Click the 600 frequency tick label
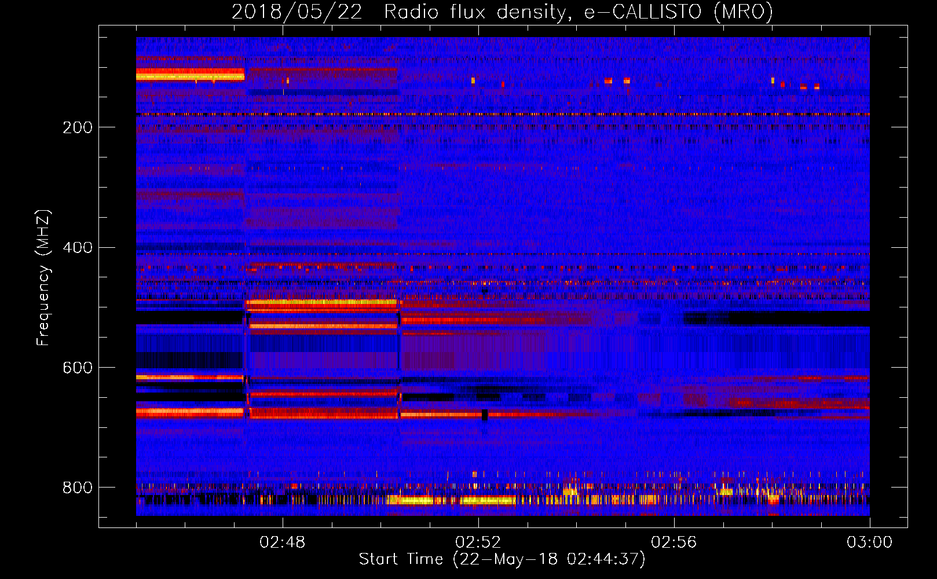Viewport: 937px width, 579px height. 78,368
